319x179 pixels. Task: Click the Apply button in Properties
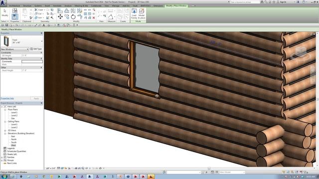tap(36, 98)
